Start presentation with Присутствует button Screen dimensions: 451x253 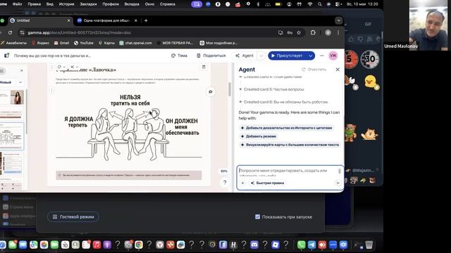[x=287, y=56]
